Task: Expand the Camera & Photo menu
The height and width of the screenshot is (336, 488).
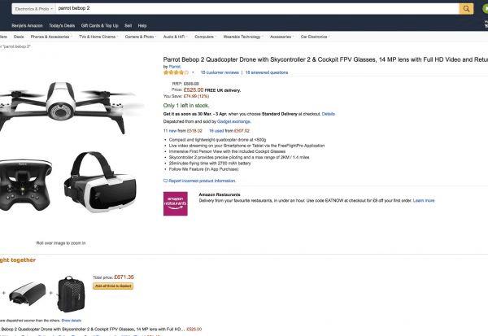Action: [x=138, y=37]
